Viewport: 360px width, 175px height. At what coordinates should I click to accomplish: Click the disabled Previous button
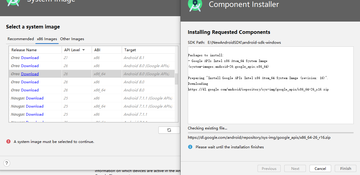pyautogui.click(x=269, y=169)
